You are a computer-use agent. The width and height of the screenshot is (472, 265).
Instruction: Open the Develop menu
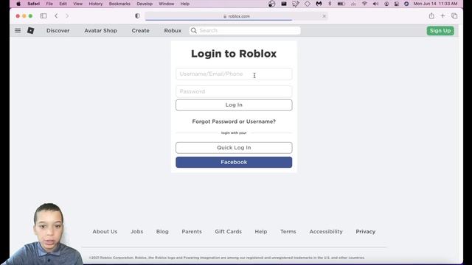145,4
